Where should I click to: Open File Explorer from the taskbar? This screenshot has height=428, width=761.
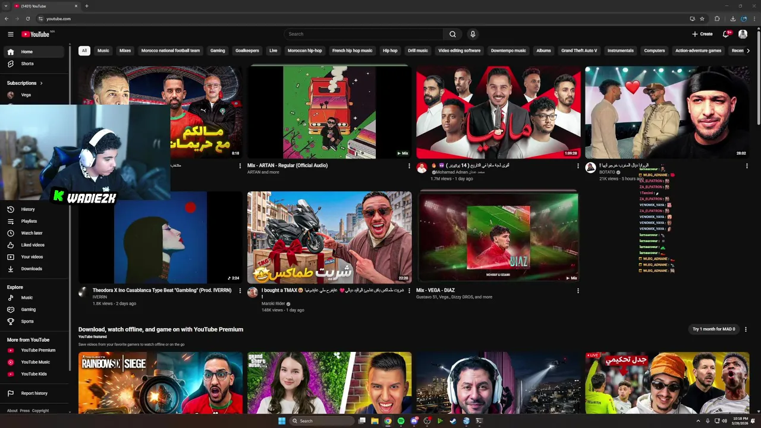click(375, 421)
